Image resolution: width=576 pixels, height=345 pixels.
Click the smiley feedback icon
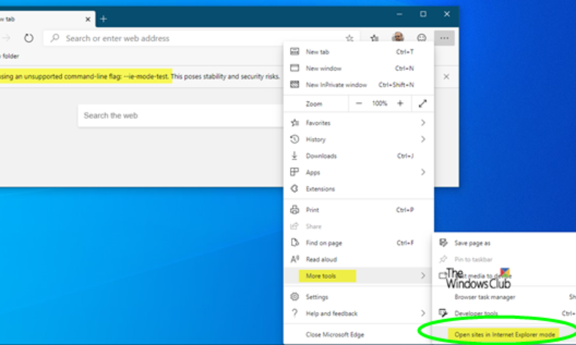(421, 38)
